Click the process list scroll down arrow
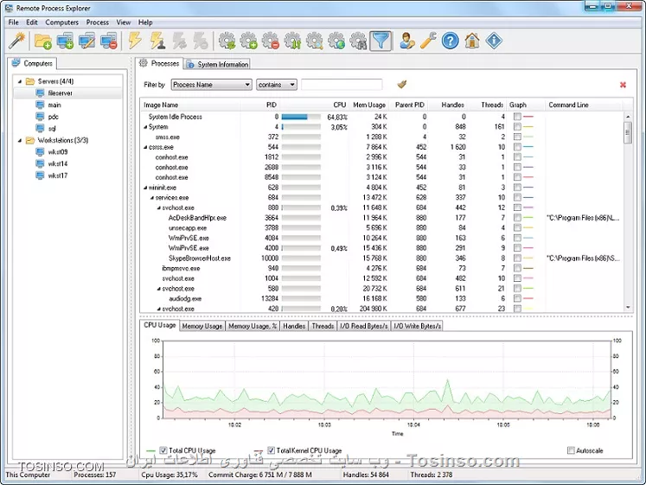The height and width of the screenshot is (485, 646). pyautogui.click(x=628, y=308)
